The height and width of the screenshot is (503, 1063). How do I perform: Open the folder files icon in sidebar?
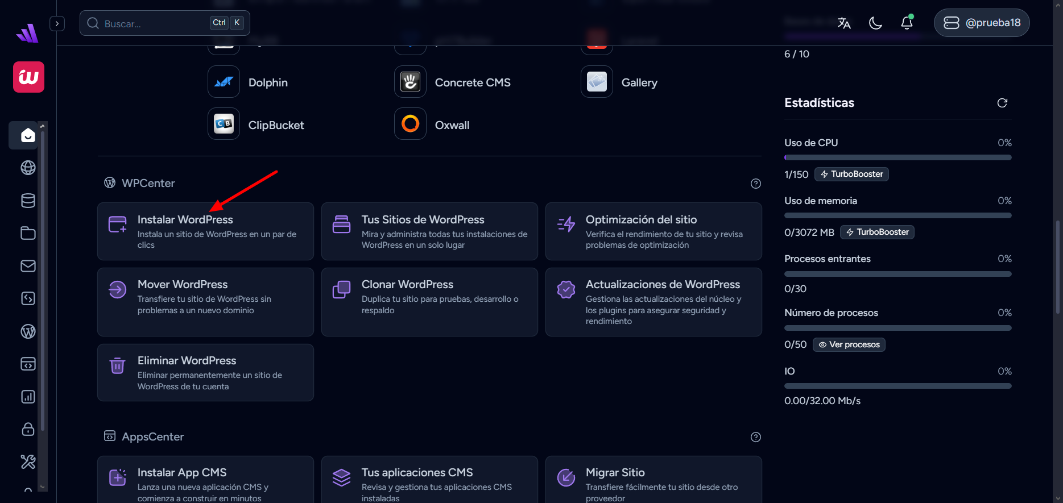point(28,233)
